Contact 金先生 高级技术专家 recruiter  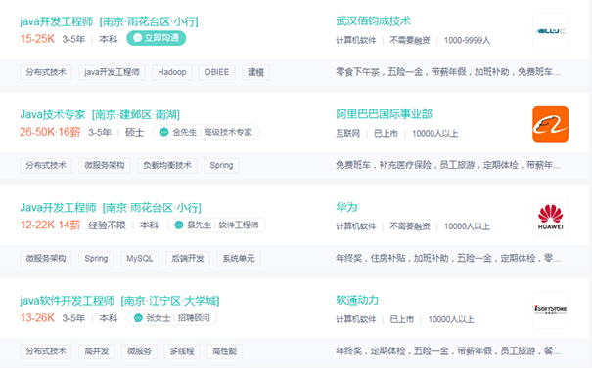tap(205, 132)
